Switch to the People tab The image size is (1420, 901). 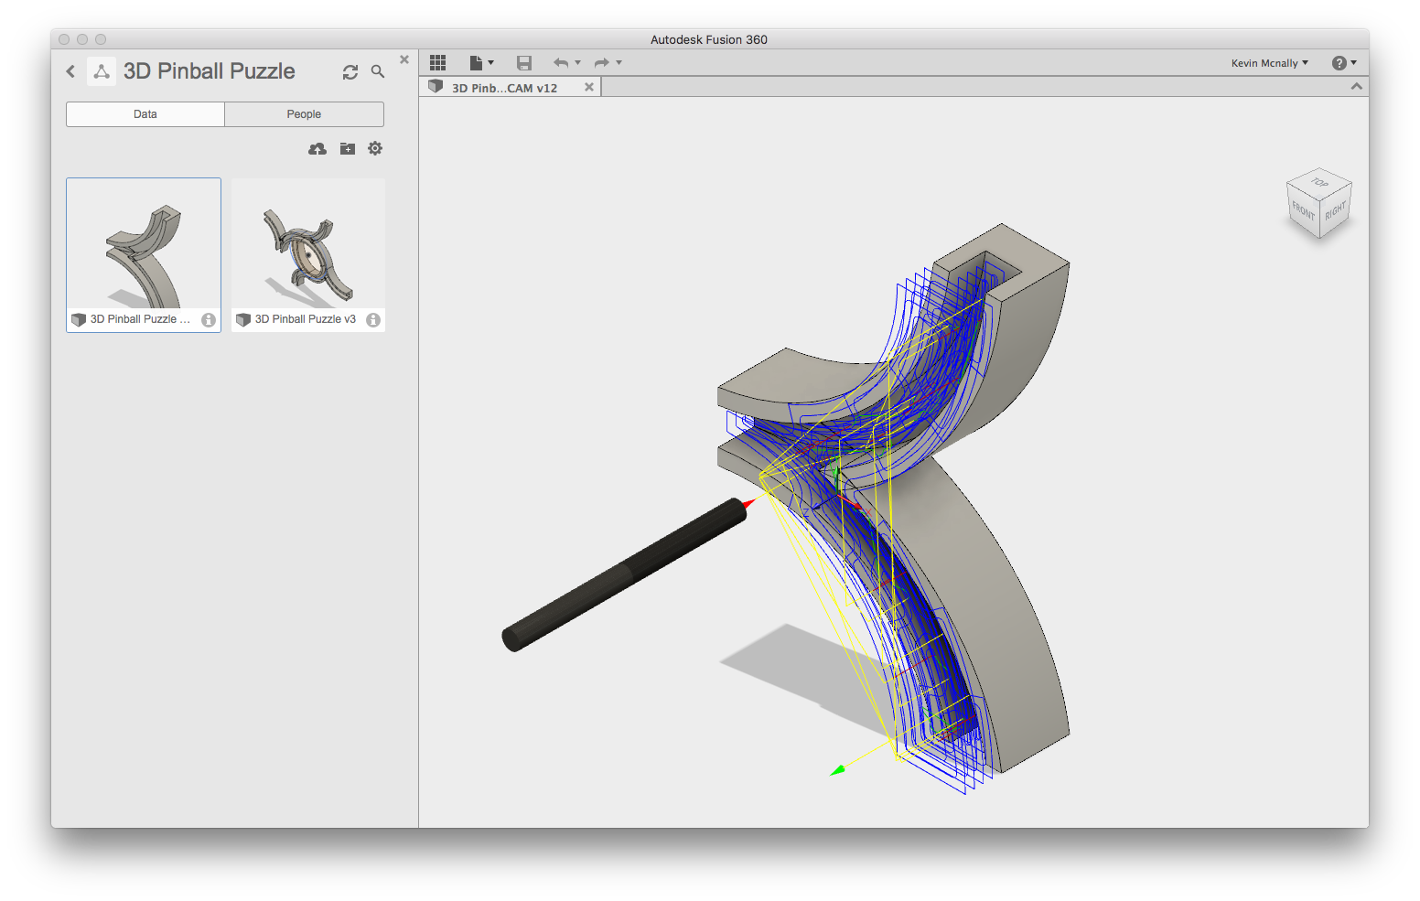pos(304,114)
